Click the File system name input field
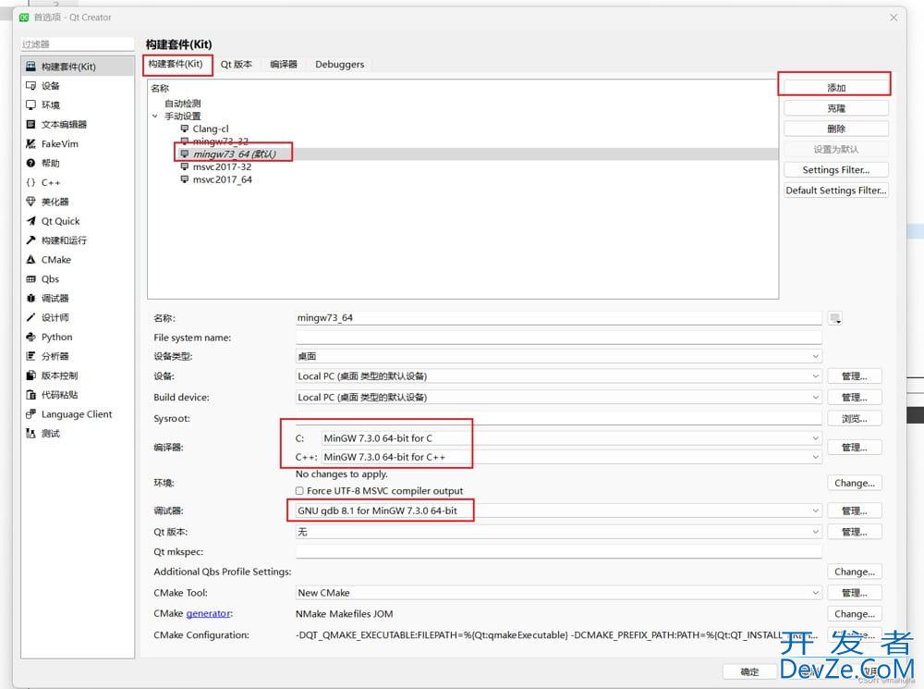This screenshot has height=689, width=924. (558, 338)
